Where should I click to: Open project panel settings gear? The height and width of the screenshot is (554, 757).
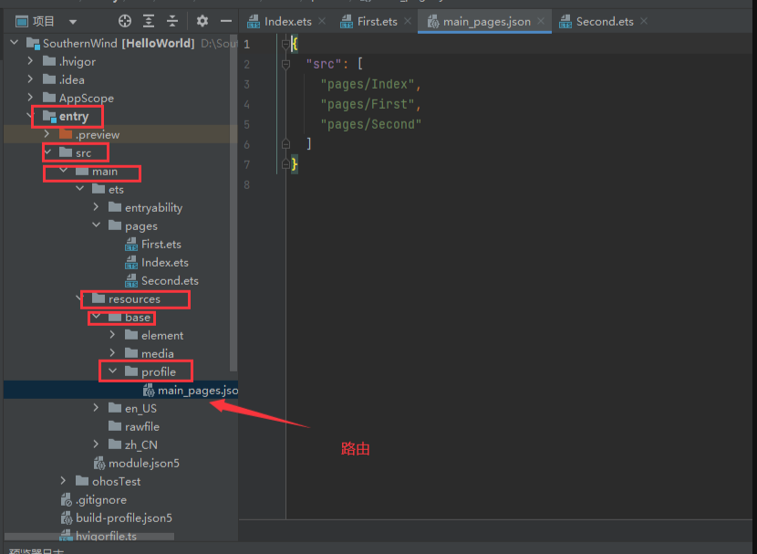tap(202, 21)
